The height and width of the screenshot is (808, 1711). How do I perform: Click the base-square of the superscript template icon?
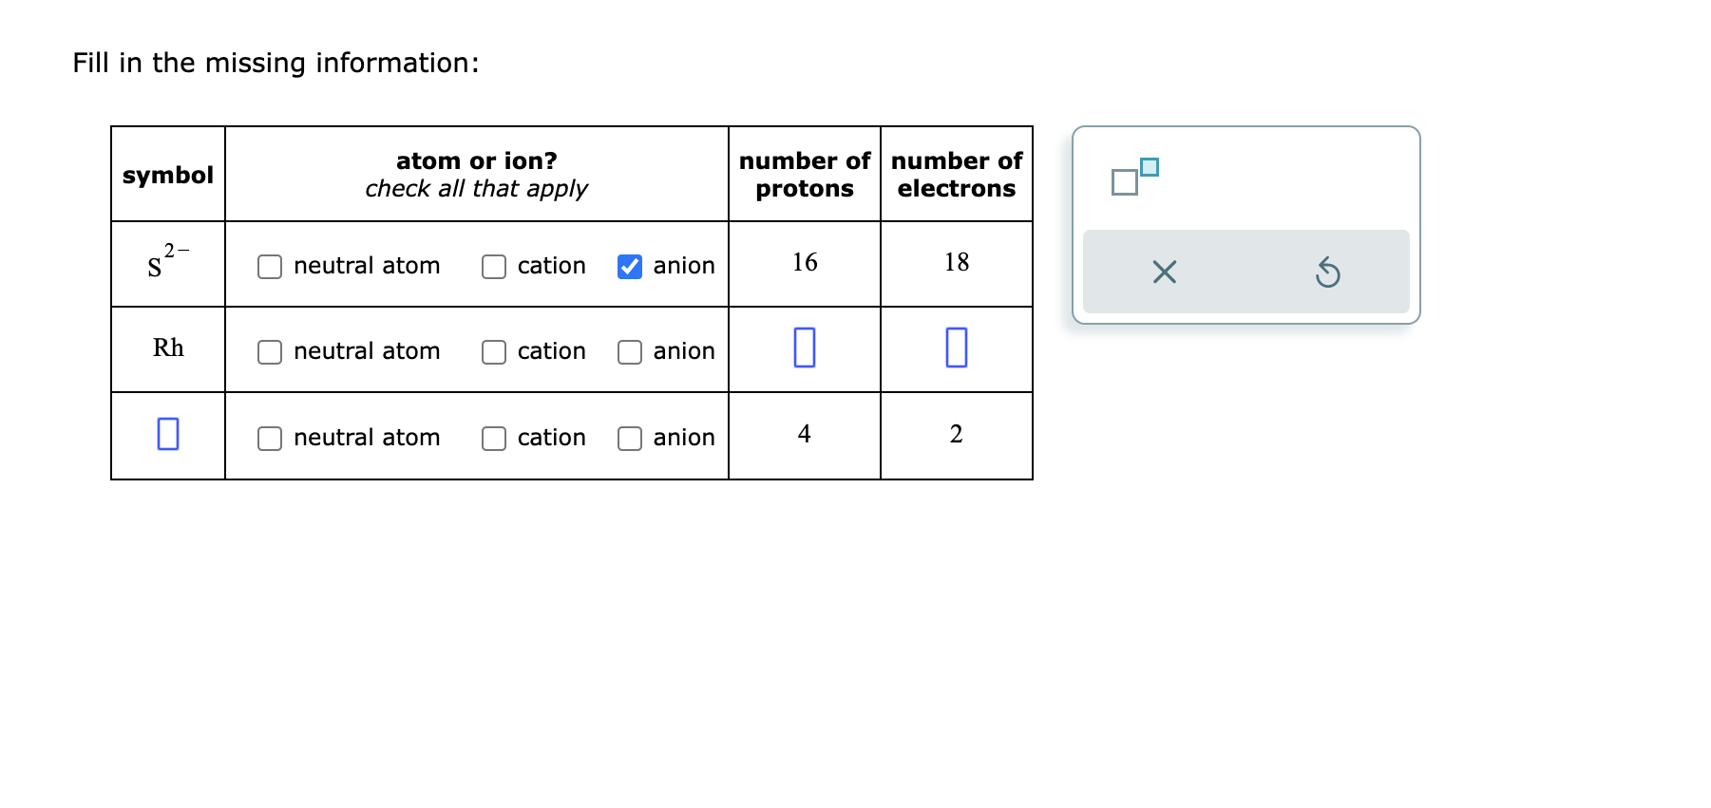coord(1126,182)
